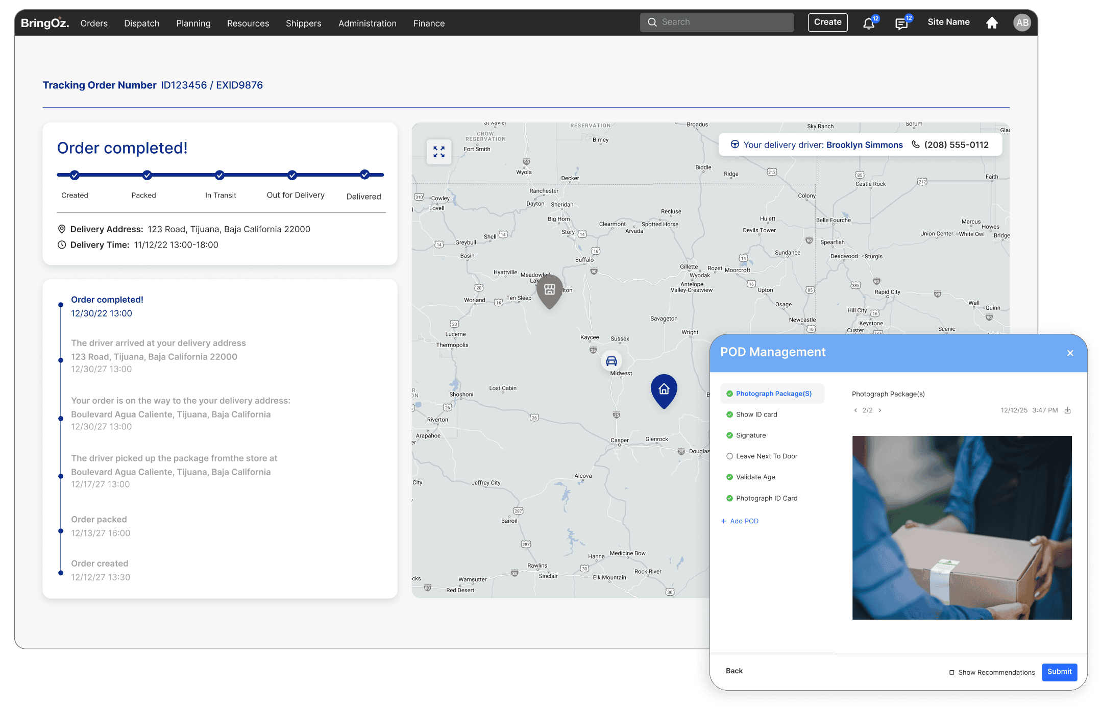This screenshot has height=709, width=1101.
Task: Select the Show ID card step
Action: pyautogui.click(x=752, y=414)
